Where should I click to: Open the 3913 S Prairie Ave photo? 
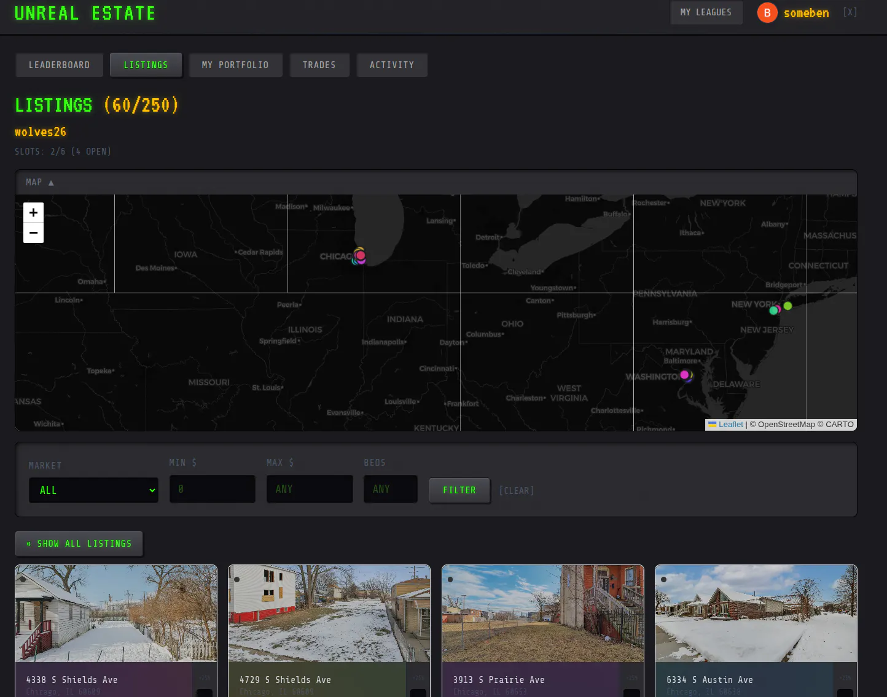(x=543, y=614)
